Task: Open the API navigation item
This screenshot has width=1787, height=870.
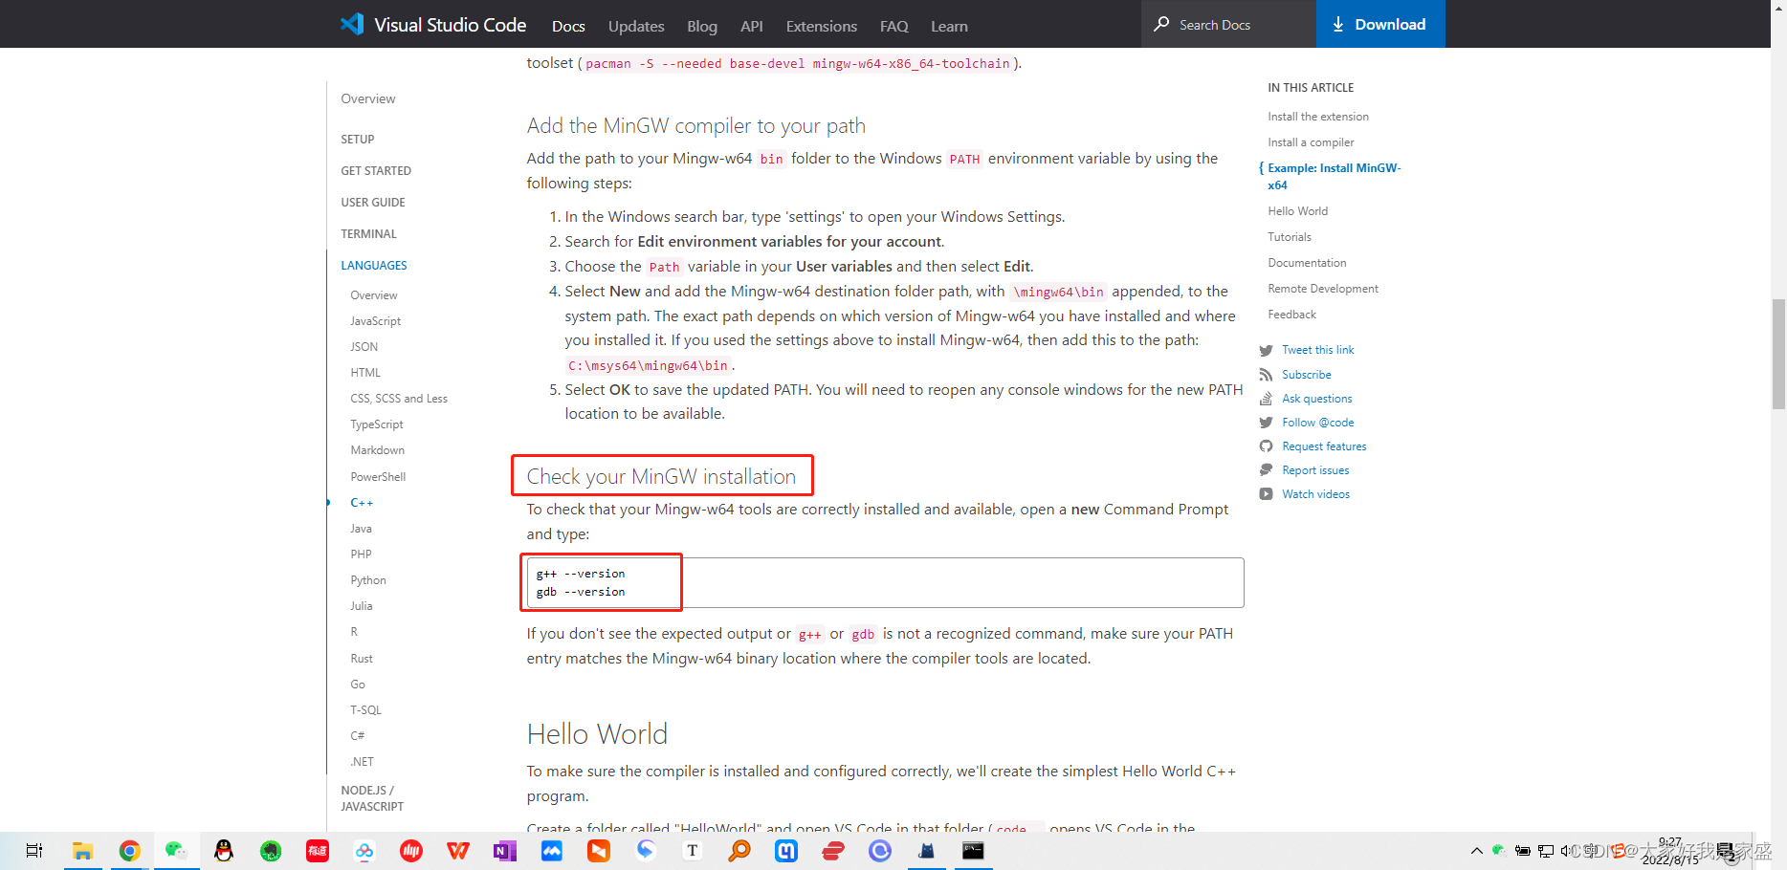Action: [752, 27]
